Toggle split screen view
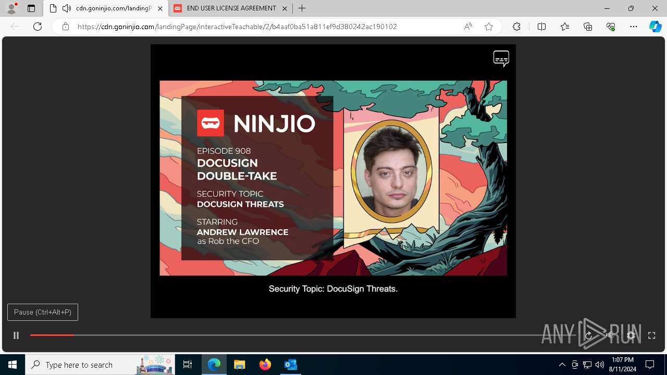 point(541,27)
